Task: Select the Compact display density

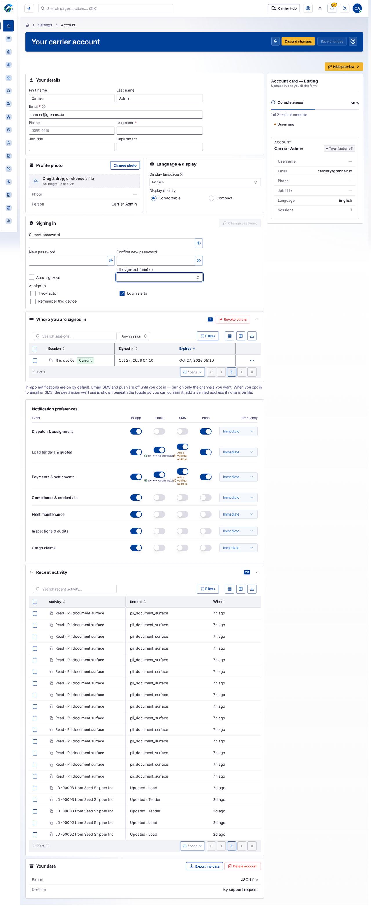Action: tap(211, 198)
